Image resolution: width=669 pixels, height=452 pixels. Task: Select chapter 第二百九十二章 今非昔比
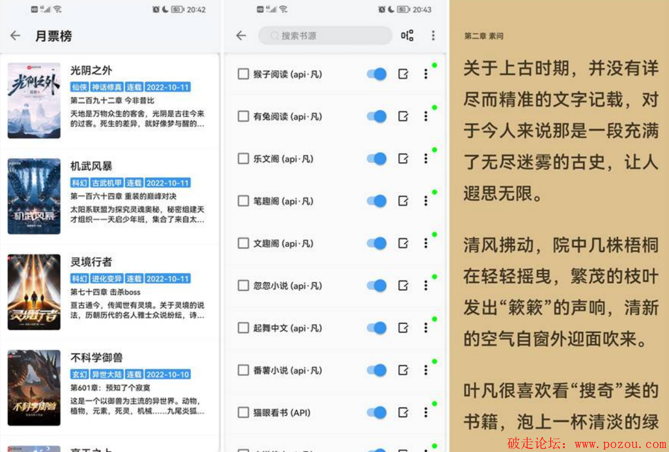coord(112,101)
